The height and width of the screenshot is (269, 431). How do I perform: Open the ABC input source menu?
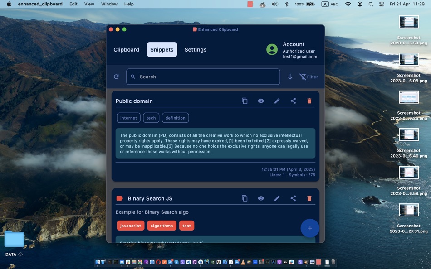point(330,4)
